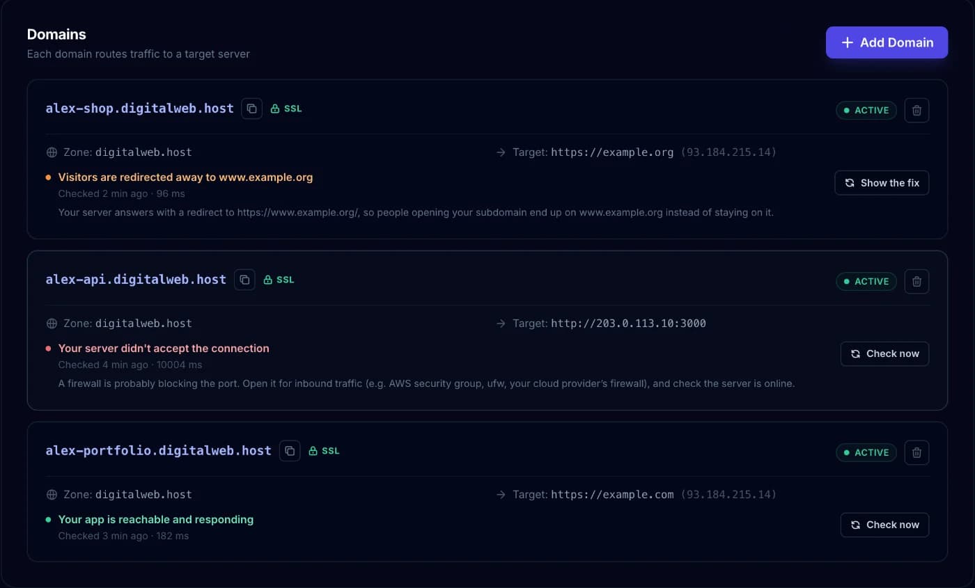The image size is (975, 588).
Task: Click 'Your server didn't accept the connection' error
Action: click(164, 349)
